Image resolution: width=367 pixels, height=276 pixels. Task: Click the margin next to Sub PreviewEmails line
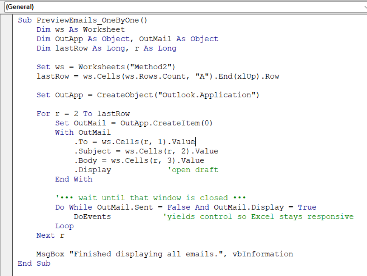click(x=7, y=20)
